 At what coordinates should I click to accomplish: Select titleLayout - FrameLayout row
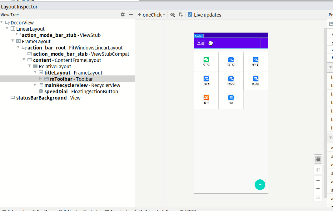[67, 73]
